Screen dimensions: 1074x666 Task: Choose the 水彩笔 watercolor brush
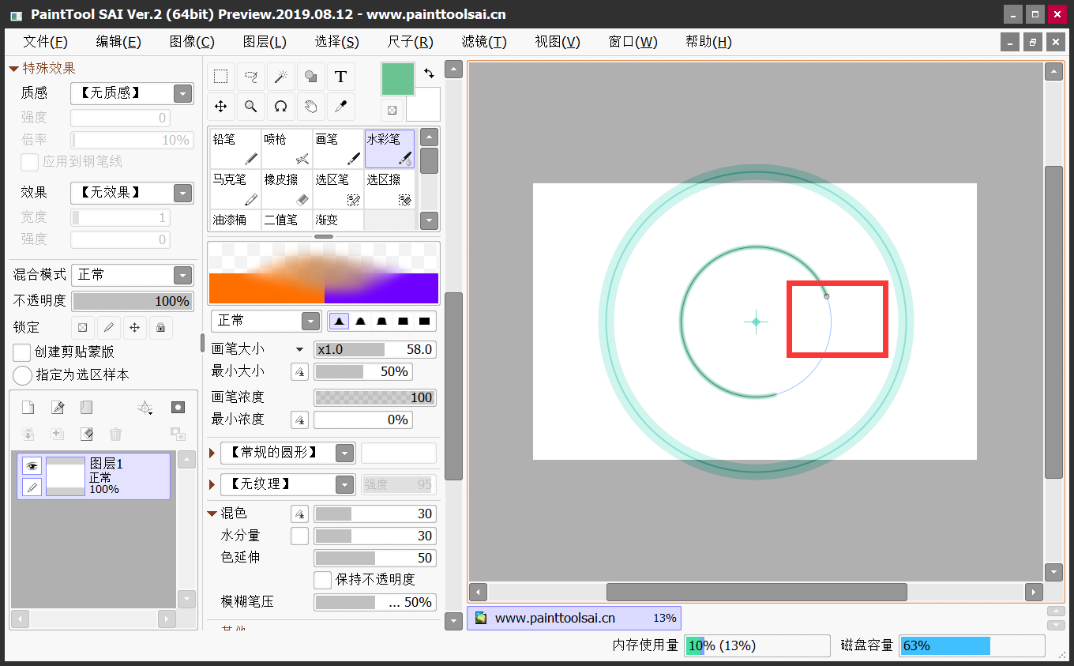[389, 149]
